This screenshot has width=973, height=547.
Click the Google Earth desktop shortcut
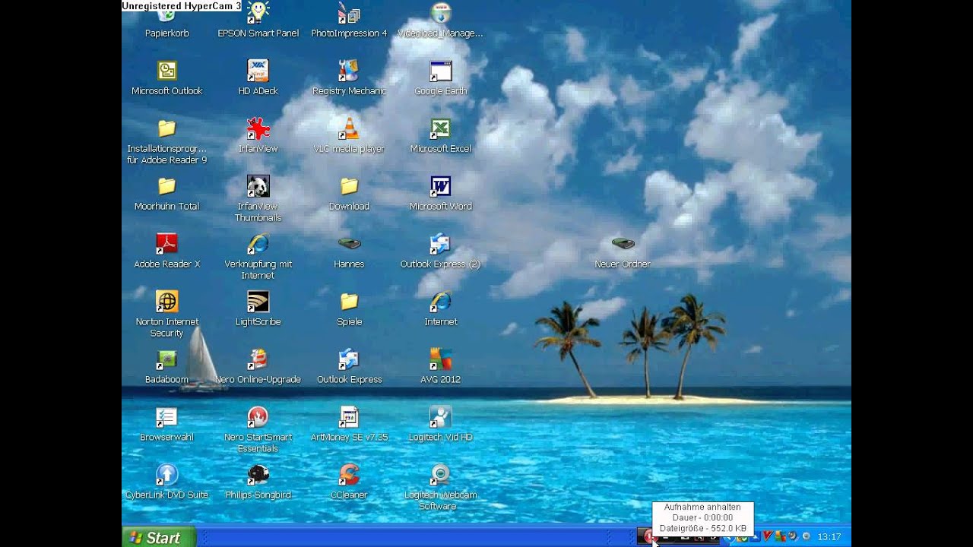coord(440,71)
